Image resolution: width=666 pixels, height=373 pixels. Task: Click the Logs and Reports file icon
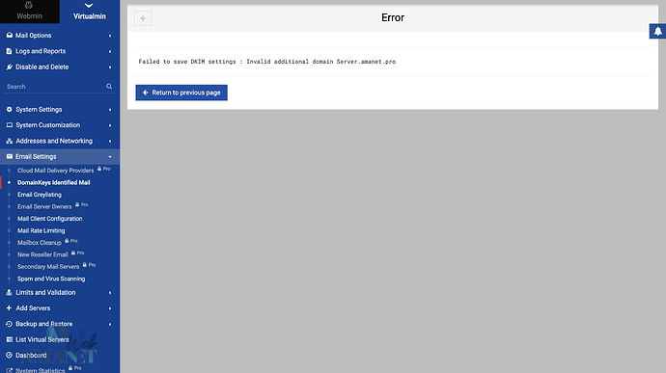[x=10, y=51]
